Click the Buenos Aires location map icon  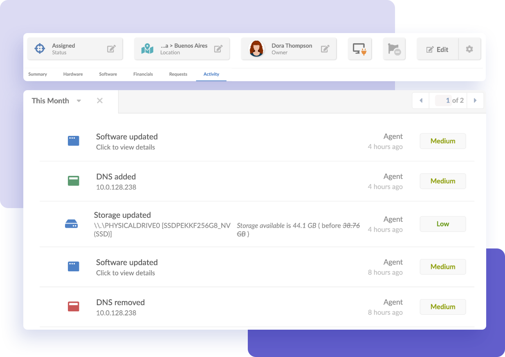[x=146, y=48]
